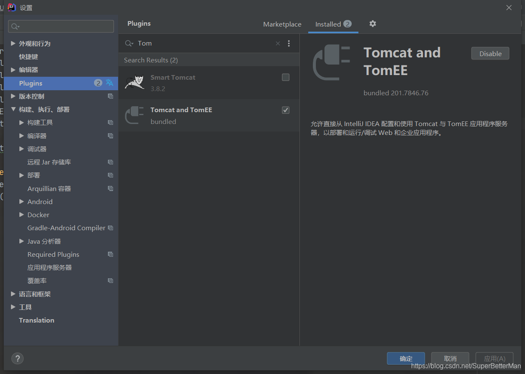Click the plugin search options kebab icon
Screen dimensions: 525x374
pyautogui.click(x=289, y=43)
